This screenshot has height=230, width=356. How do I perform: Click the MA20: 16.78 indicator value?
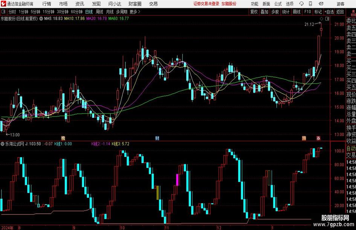pos(96,19)
